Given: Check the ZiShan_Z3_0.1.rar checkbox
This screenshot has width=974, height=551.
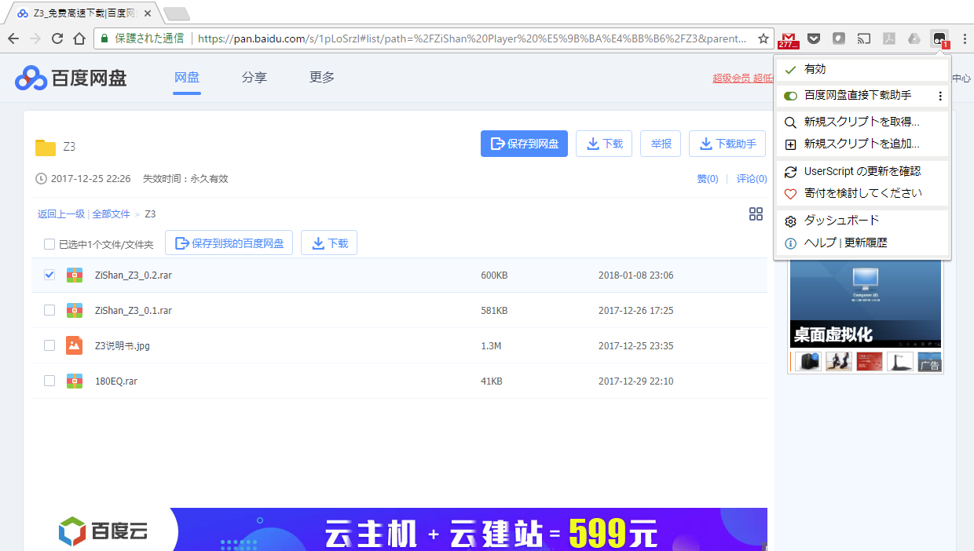Looking at the screenshot, I should (x=49, y=310).
